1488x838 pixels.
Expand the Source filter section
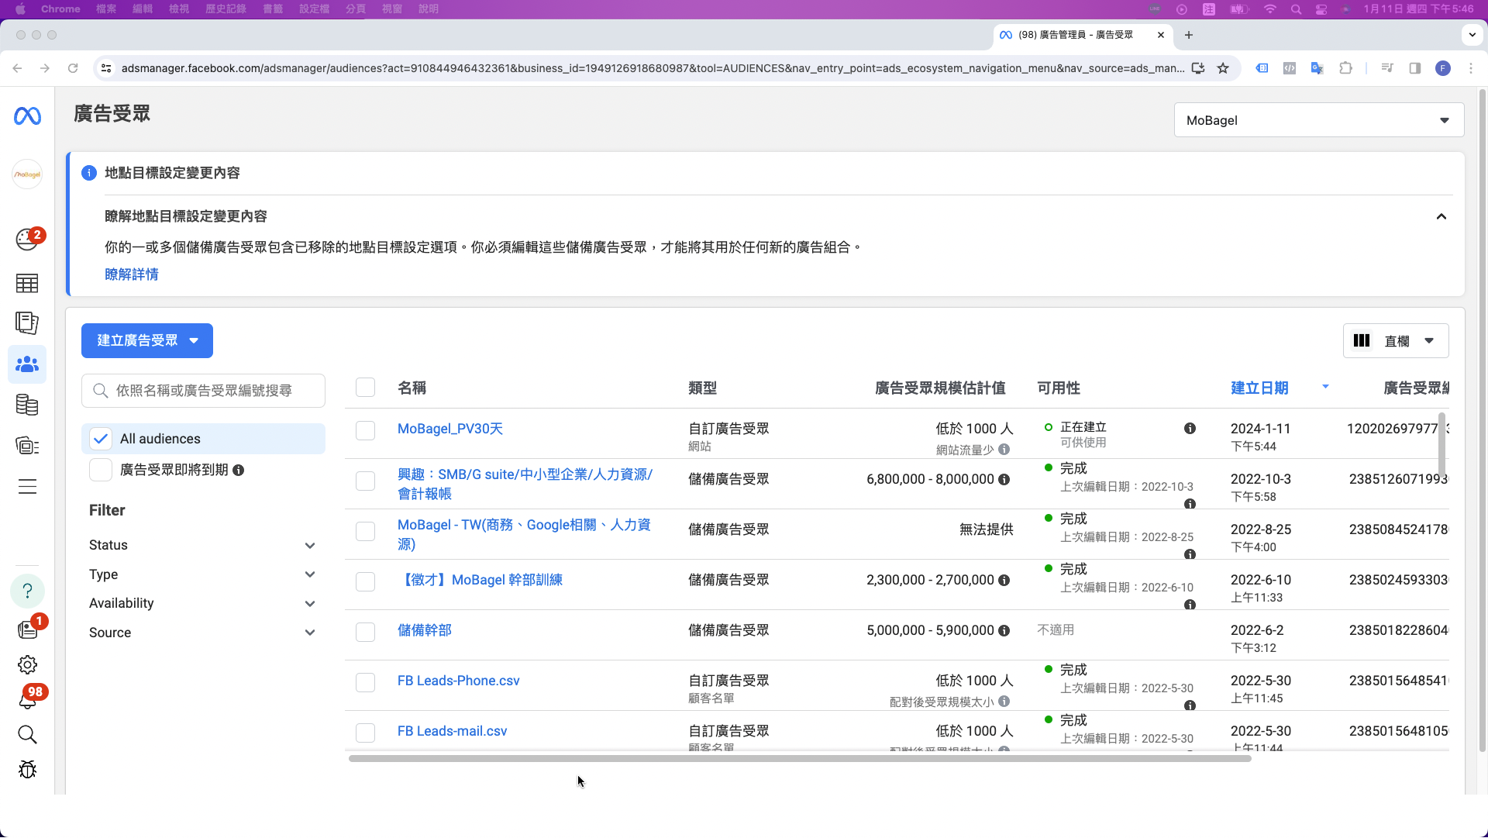point(203,633)
